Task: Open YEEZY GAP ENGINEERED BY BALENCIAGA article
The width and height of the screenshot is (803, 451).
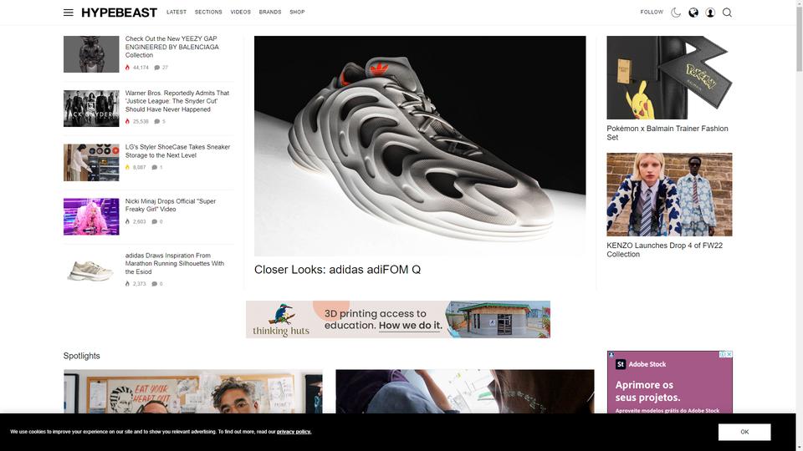Action: tap(172, 47)
